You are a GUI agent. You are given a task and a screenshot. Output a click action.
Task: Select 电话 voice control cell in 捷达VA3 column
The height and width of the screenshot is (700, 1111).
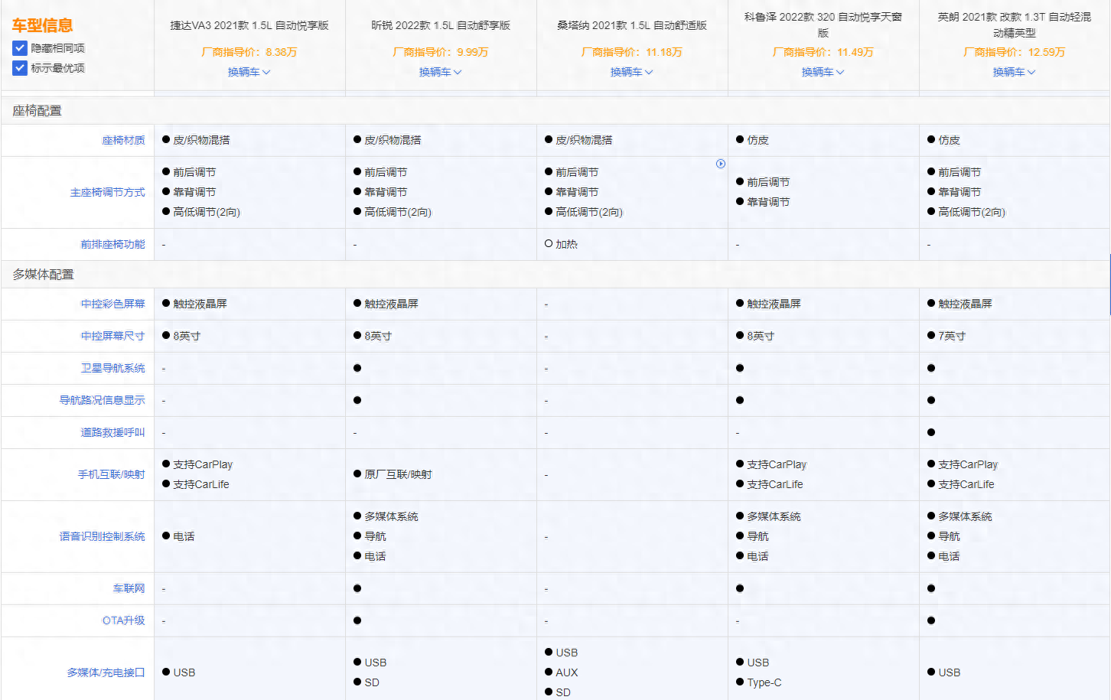(x=178, y=536)
